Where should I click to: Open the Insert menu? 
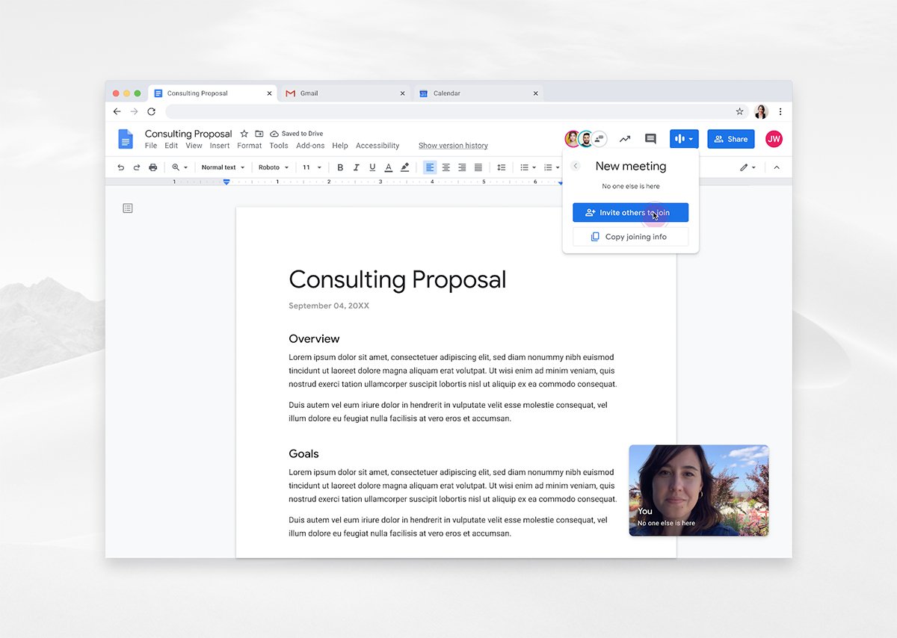click(x=219, y=146)
